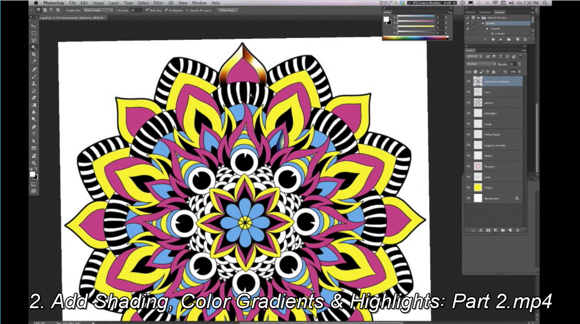Viewport: 580px width, 324px height.
Task: Hide the Magenta layer
Action: (x=468, y=166)
